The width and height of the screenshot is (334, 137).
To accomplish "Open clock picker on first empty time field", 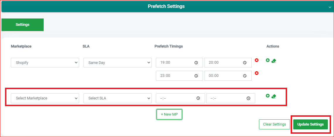I will 198,98.
